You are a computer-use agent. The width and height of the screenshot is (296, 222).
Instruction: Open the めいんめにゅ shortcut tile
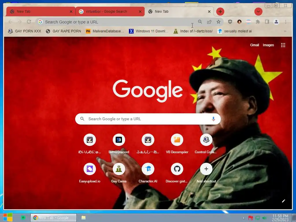[x=90, y=144]
